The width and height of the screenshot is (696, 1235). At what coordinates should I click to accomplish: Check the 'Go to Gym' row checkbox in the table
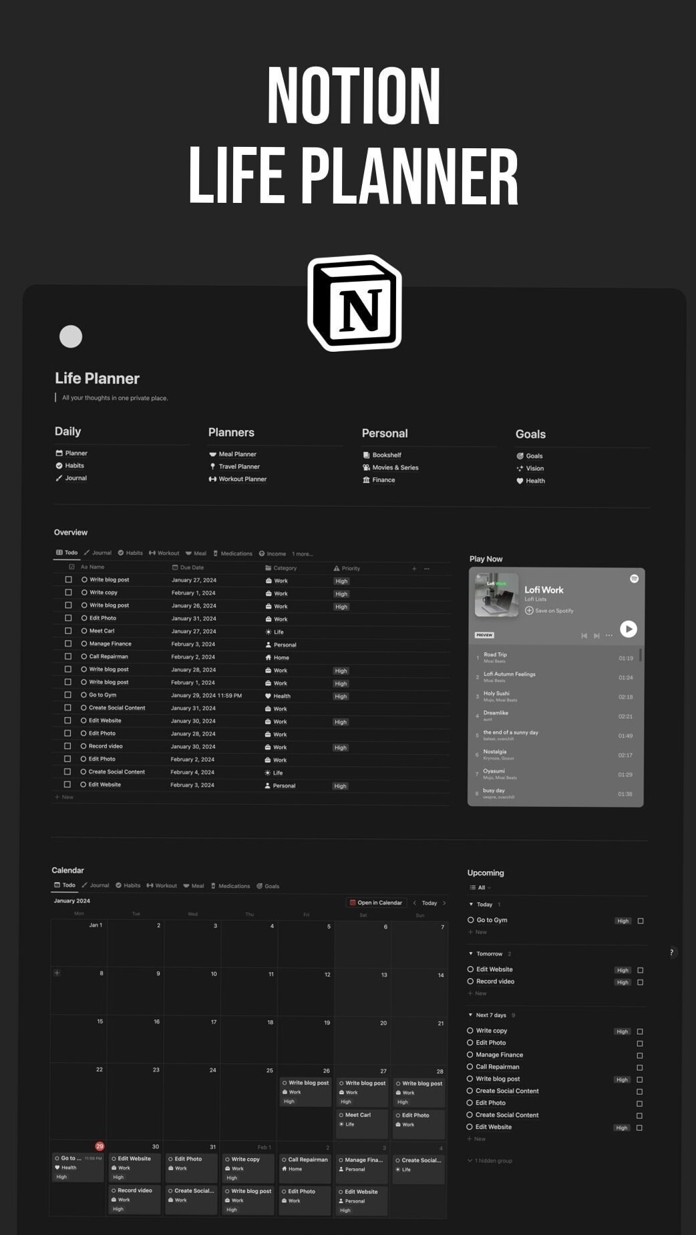67,695
